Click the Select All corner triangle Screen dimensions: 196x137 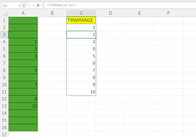[x=6, y=14]
